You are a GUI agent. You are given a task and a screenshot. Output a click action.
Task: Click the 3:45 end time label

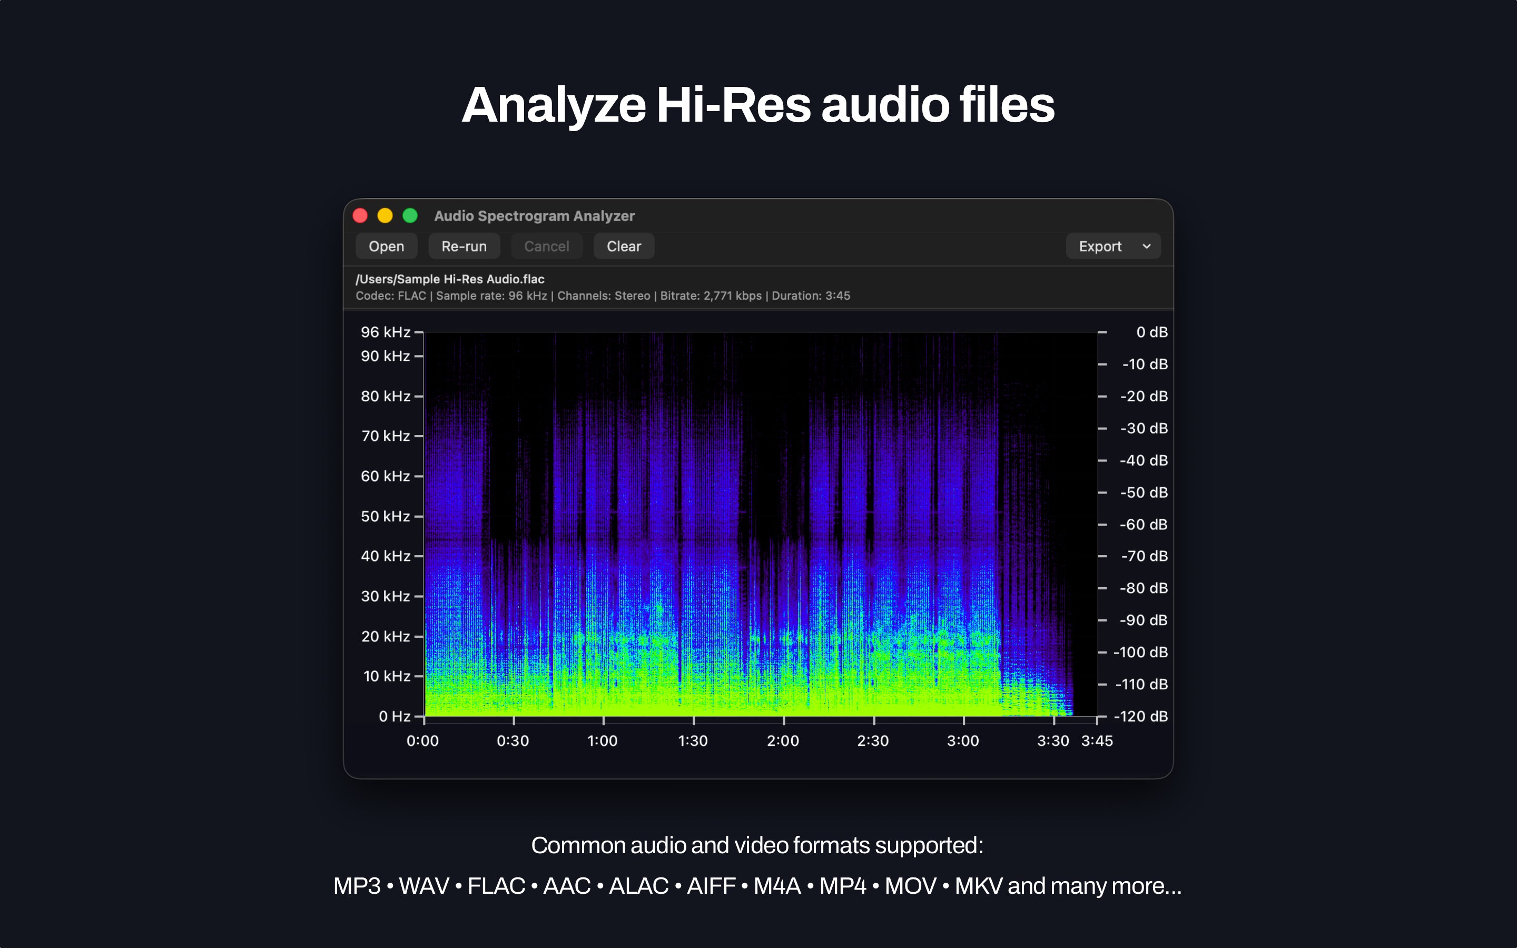(x=1097, y=740)
